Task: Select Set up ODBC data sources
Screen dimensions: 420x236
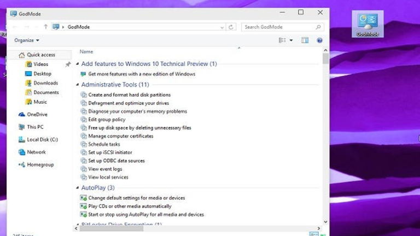Action: [x=113, y=161]
